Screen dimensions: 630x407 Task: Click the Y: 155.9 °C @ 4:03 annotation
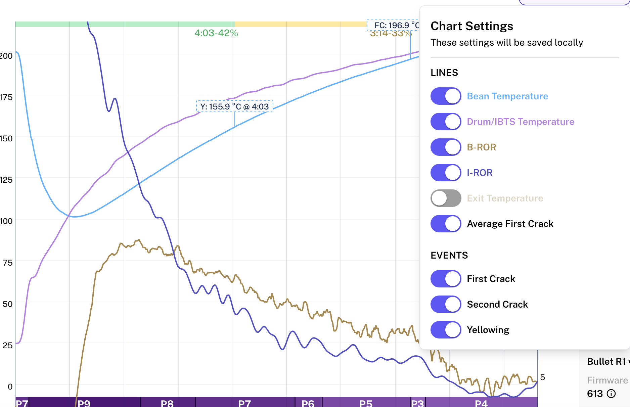(x=234, y=106)
